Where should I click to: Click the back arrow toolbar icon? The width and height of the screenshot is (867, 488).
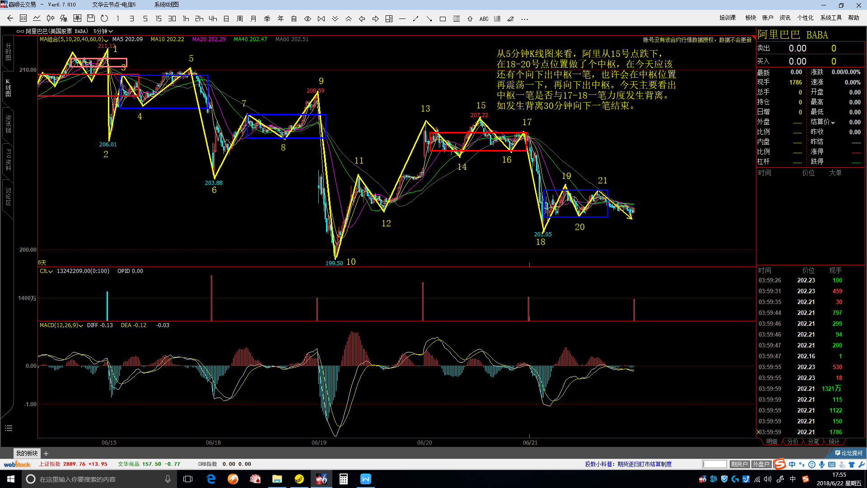[10, 19]
